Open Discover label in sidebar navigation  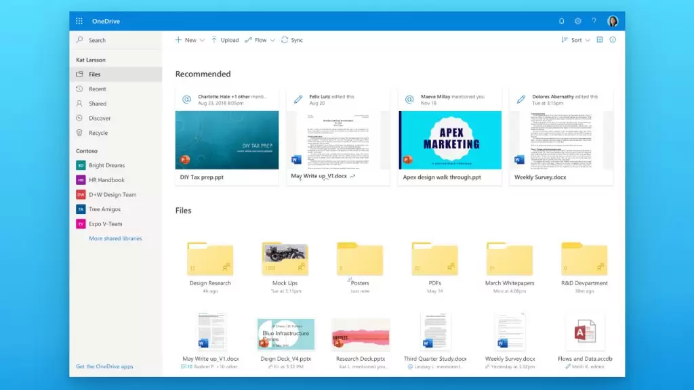coord(100,118)
